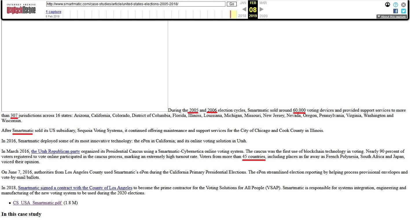The width and height of the screenshot is (410, 221).
Task: Select MAR month label
Action: pos(263,3)
